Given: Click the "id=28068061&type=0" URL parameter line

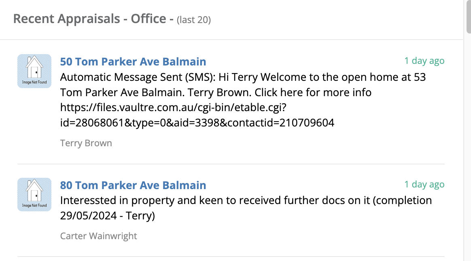Looking at the screenshot, I should [x=197, y=123].
